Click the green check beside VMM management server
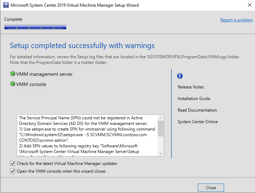Image resolution: width=255 pixels, height=193 pixels. 13,74
